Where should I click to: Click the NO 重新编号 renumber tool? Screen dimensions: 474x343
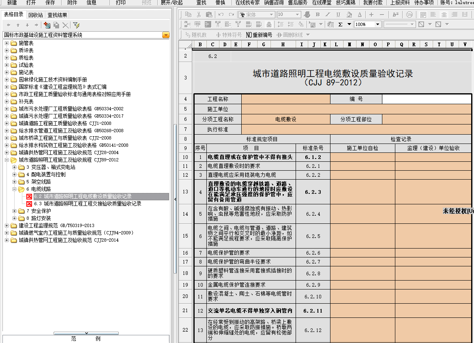(259, 35)
